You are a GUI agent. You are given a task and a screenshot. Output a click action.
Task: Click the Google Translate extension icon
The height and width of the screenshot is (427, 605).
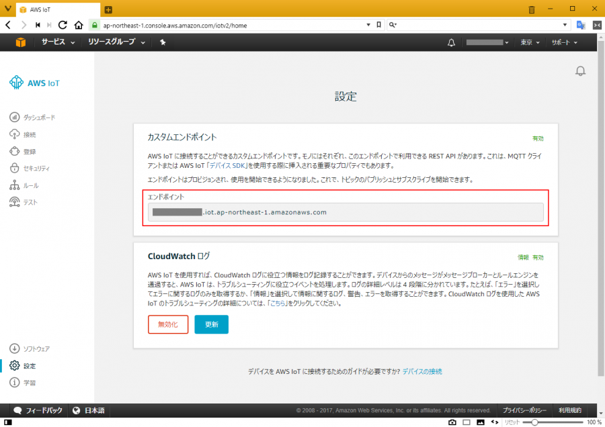click(x=581, y=26)
